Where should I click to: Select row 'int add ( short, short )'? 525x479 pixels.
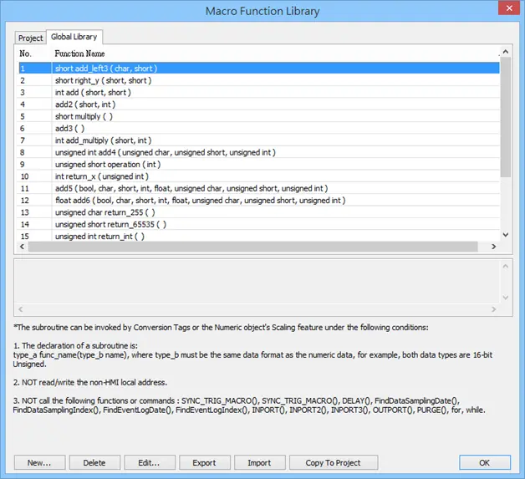pos(258,93)
